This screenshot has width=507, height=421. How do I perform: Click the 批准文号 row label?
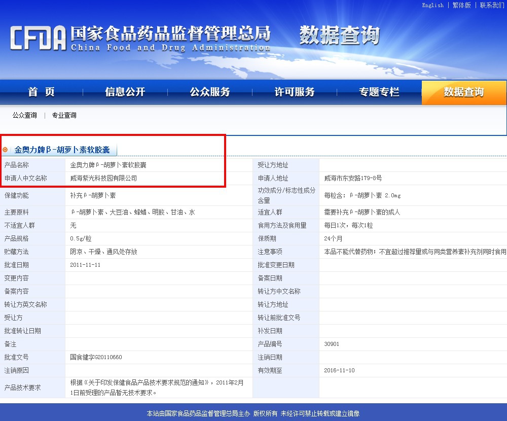17,357
